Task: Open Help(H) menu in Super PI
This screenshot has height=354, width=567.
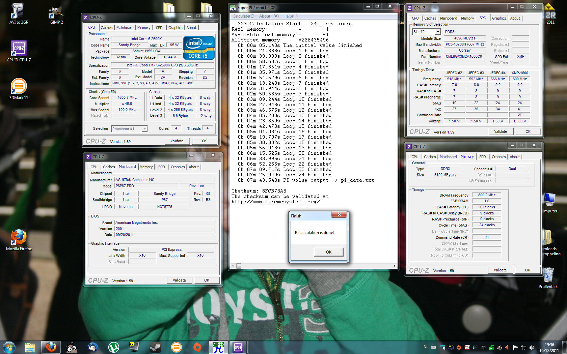Action: coord(291,16)
